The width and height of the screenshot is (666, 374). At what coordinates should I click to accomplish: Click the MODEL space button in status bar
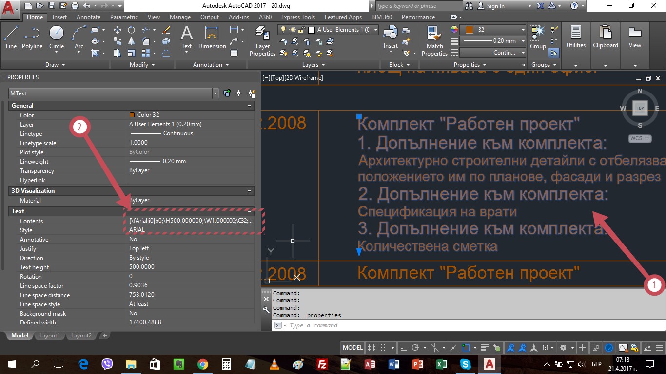point(353,348)
